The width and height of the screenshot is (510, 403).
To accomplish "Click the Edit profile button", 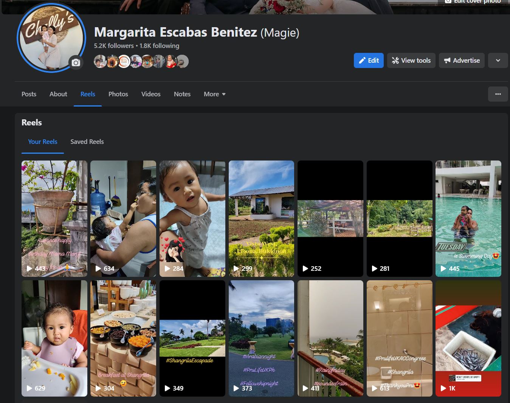I will [369, 60].
